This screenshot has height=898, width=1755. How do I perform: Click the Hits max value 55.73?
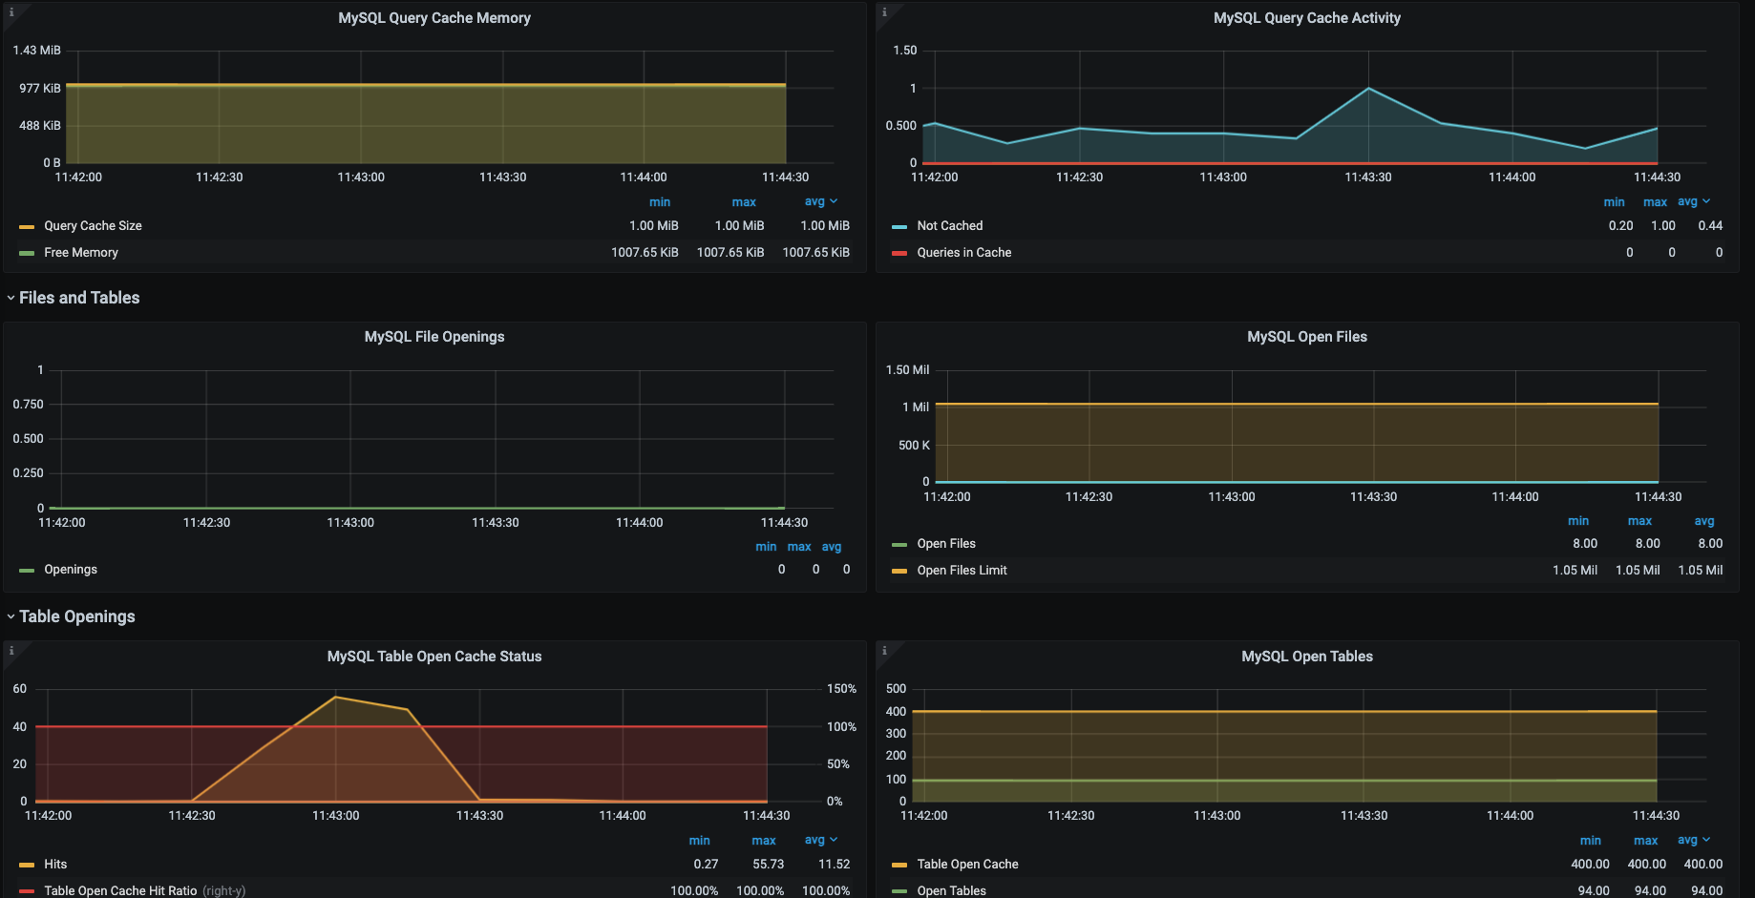[768, 865]
